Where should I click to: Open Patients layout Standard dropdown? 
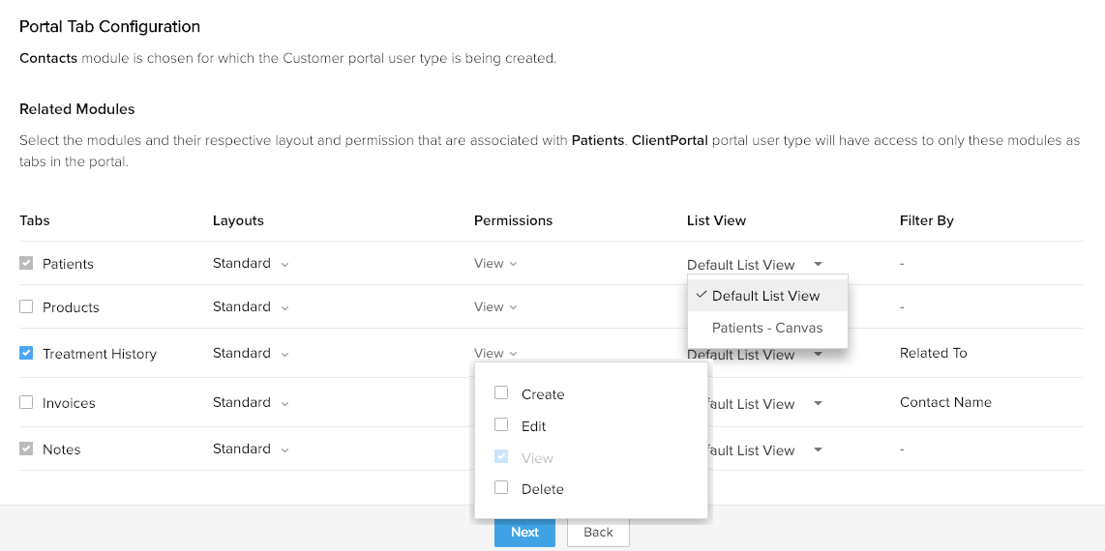pyautogui.click(x=251, y=264)
